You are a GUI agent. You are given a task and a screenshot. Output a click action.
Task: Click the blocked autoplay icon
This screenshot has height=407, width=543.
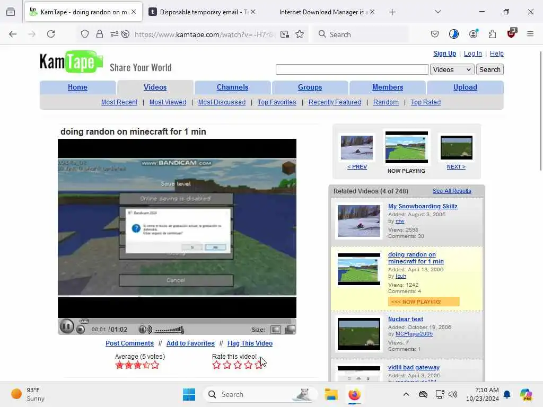125,34
